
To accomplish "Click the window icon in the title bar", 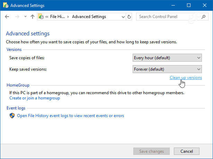I will pyautogui.click(x=6, y=6).
